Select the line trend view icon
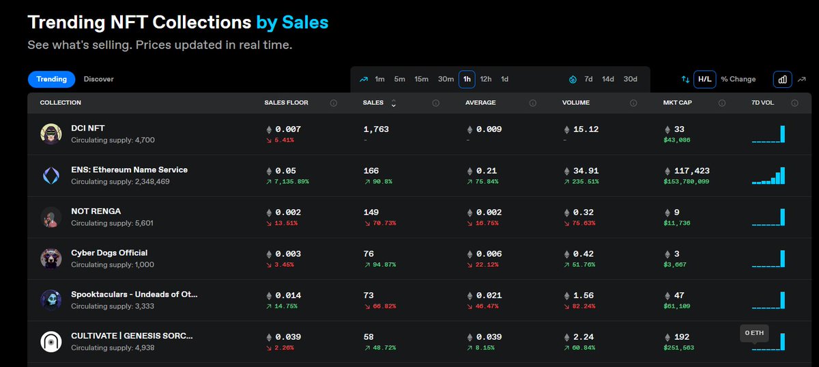Image resolution: width=819 pixels, height=367 pixels. (802, 80)
